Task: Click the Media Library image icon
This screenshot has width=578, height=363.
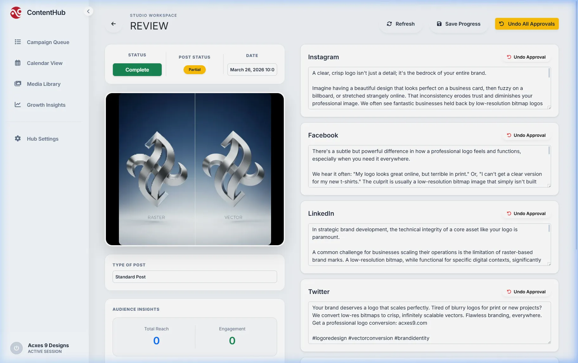Action: (x=18, y=84)
